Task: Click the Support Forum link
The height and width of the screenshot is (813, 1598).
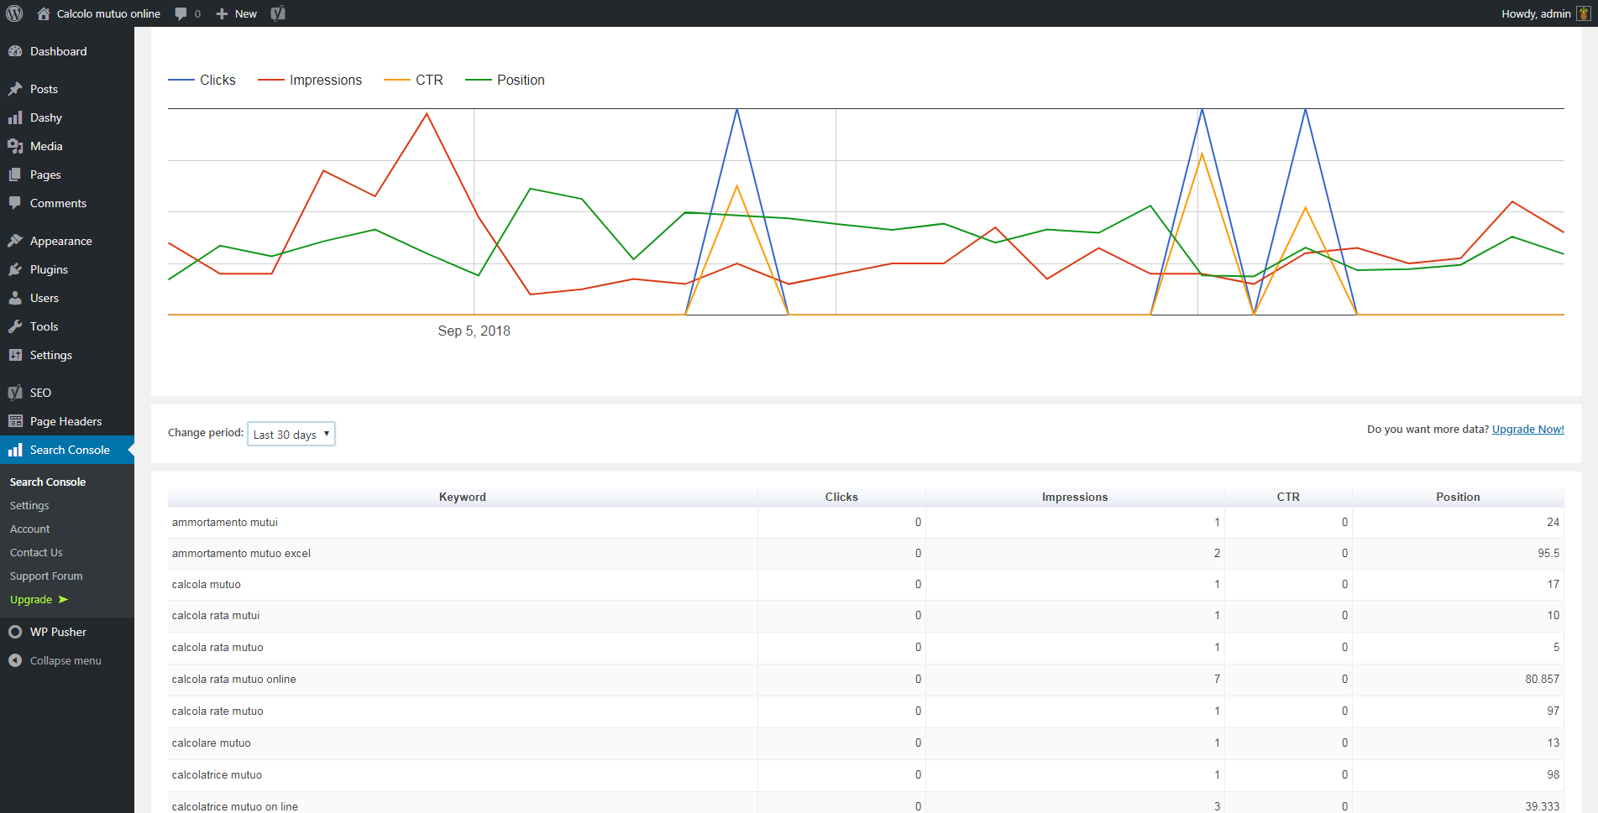Action: 46,576
